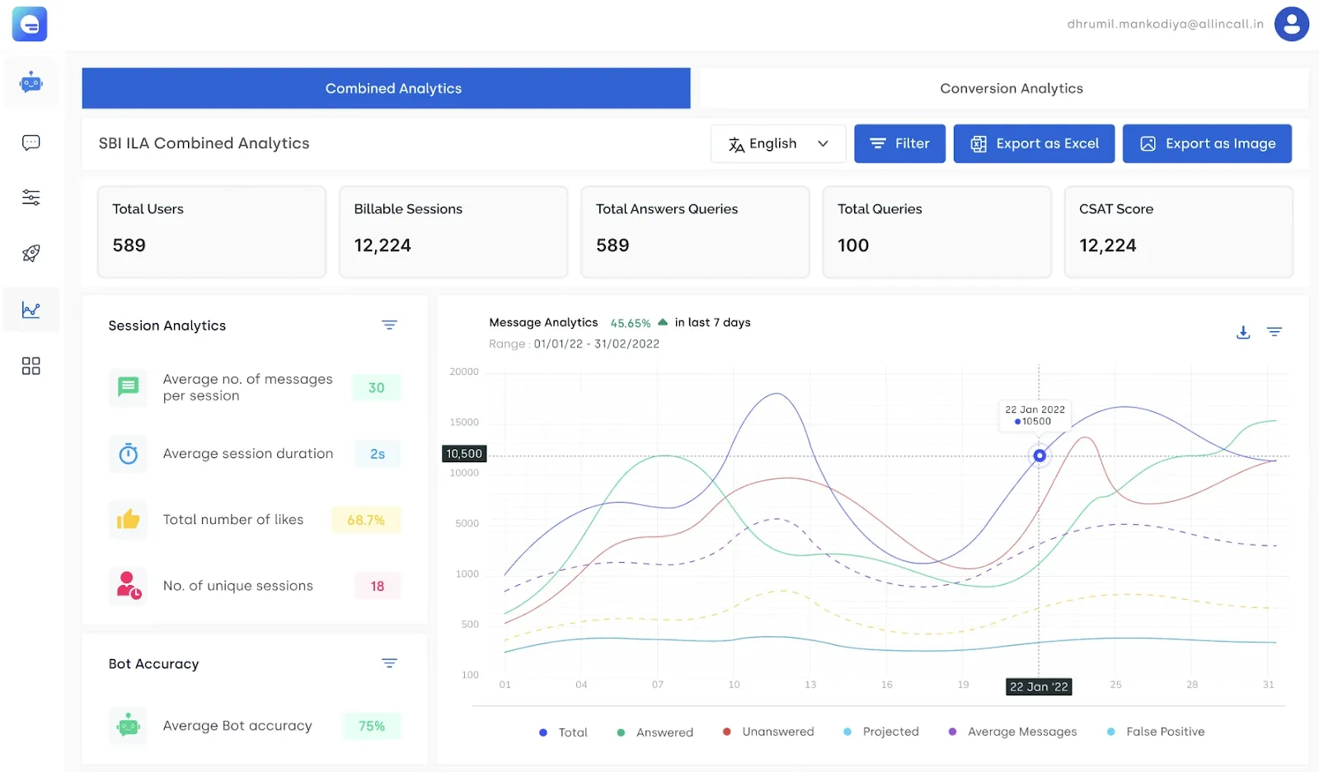Click the date range 01/01/22 - 31/02/2022

coord(597,344)
